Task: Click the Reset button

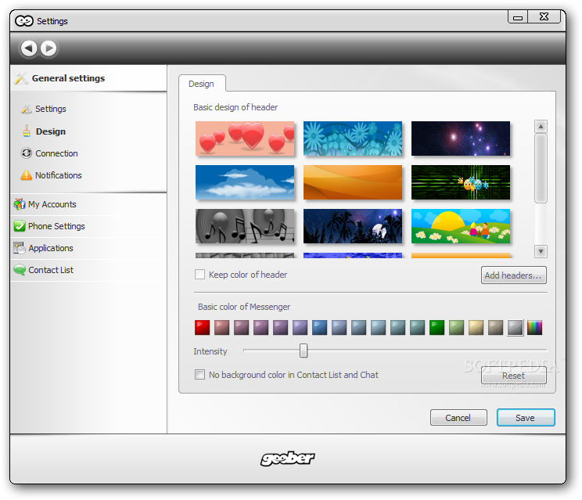Action: click(513, 376)
